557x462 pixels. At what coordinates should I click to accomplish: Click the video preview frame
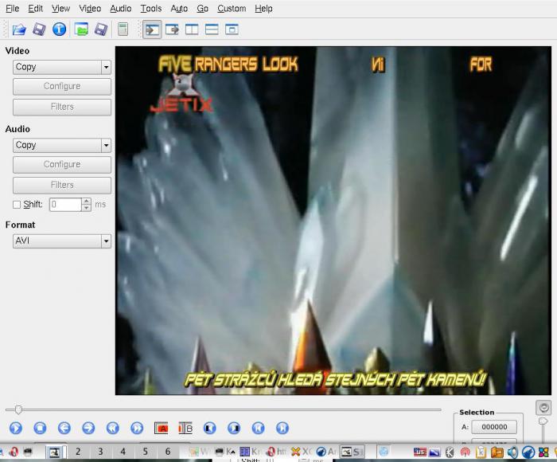(333, 221)
